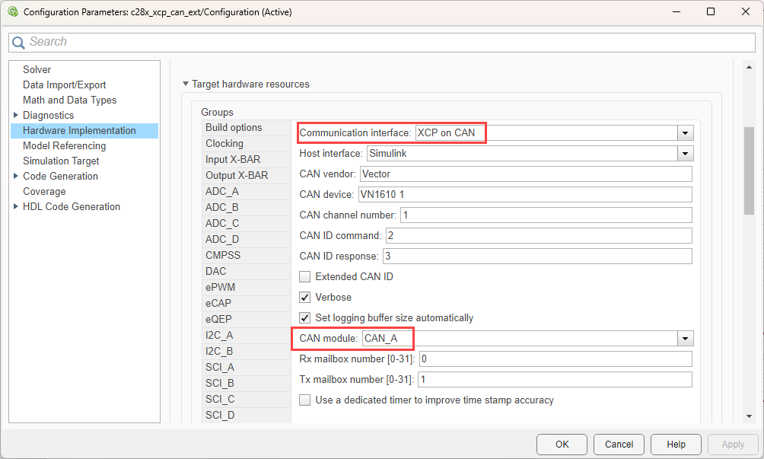Uncheck the Verbose checkbox
Viewport: 764px width, 459px height.
[305, 298]
